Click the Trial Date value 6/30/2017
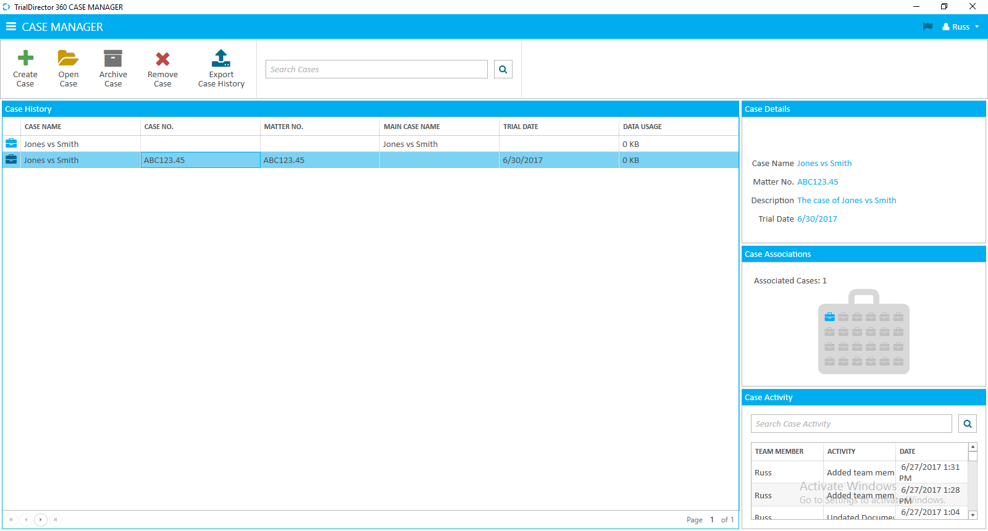 pyautogui.click(x=817, y=219)
